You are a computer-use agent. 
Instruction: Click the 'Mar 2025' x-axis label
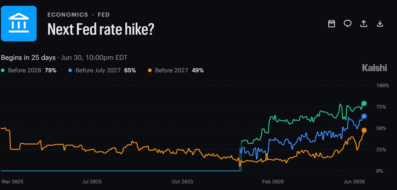coord(13,181)
